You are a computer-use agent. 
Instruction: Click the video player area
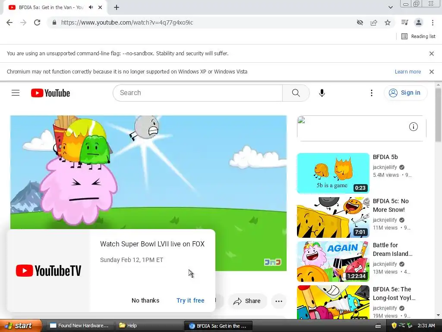[x=148, y=172]
